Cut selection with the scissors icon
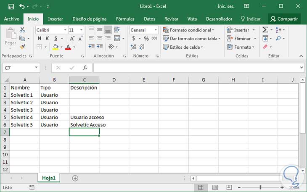Screen dimensions: 307x192 (x=22, y=30)
